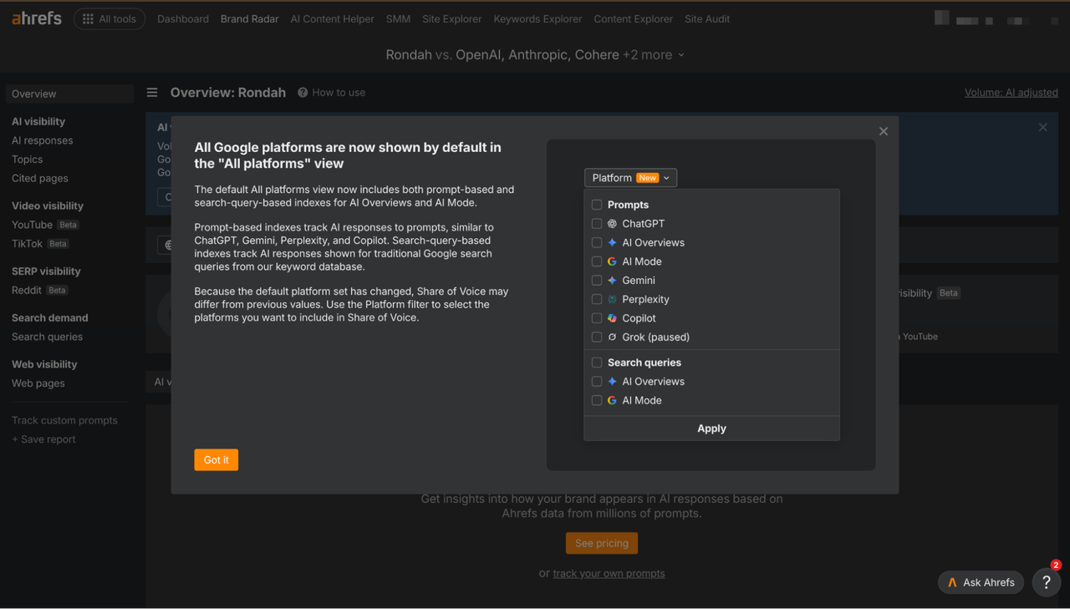Apply the platform filter selection
Screen dimensions: 1070x609
click(711, 429)
